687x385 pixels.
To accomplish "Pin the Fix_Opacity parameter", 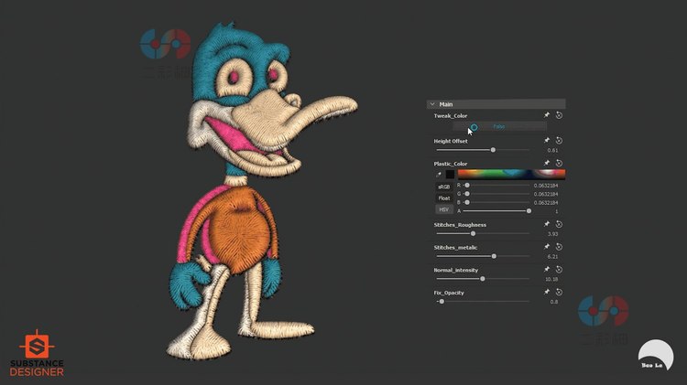I will point(546,293).
